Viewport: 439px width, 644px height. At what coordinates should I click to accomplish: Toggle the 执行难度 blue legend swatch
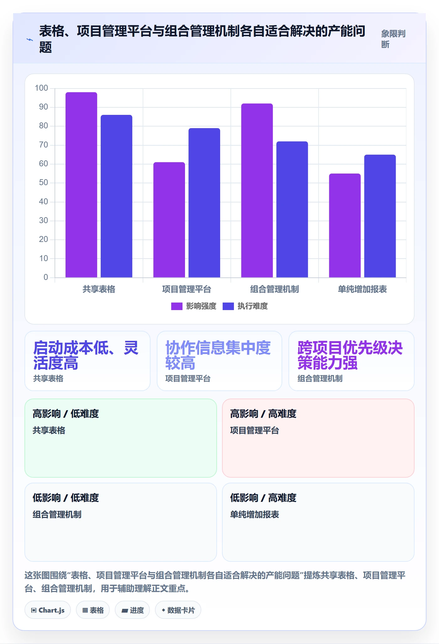pyautogui.click(x=228, y=306)
